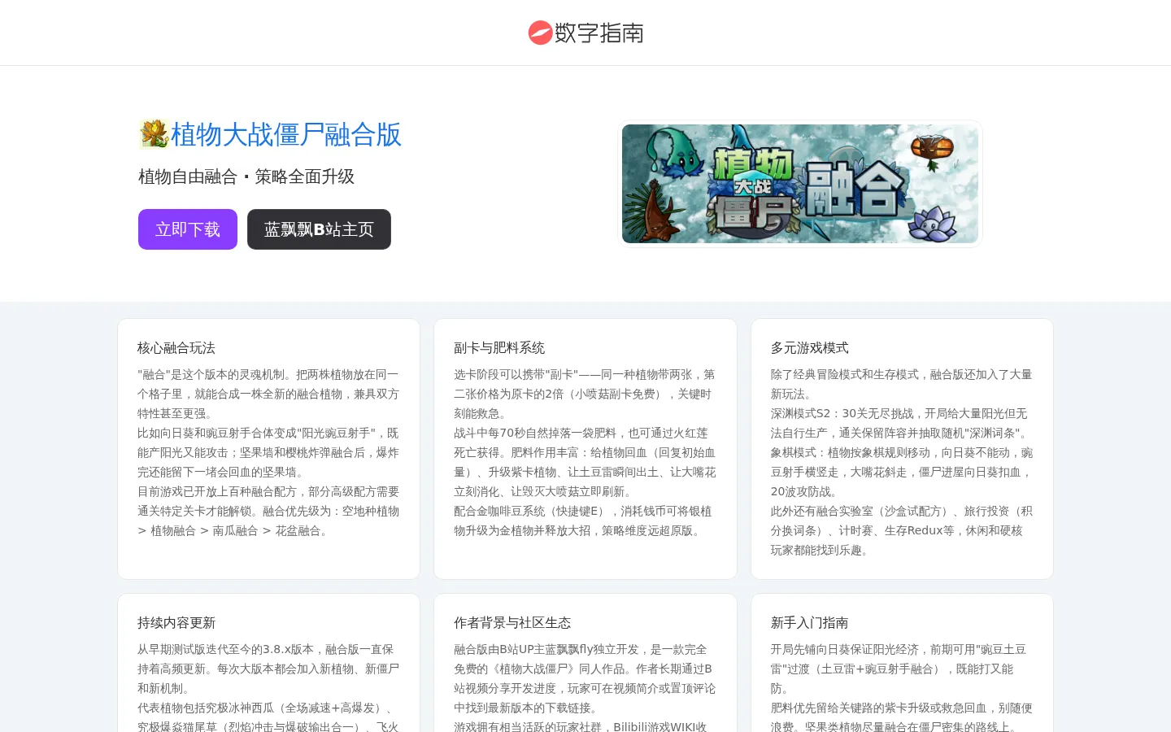Image resolution: width=1171 pixels, height=732 pixels.
Task: Click the paragraph starting 深渊模式S2：30关无尽挑战
Action: tap(901, 423)
